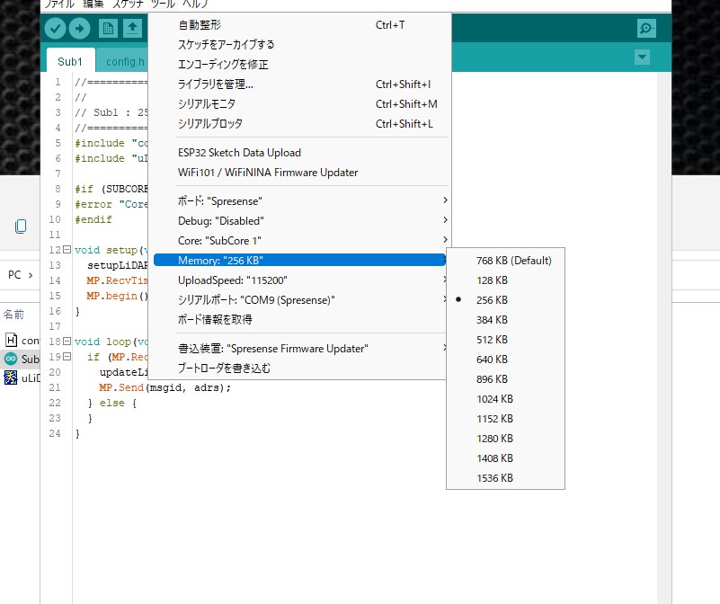Create a new sketch with New icon
The image size is (720, 604).
(x=109, y=29)
